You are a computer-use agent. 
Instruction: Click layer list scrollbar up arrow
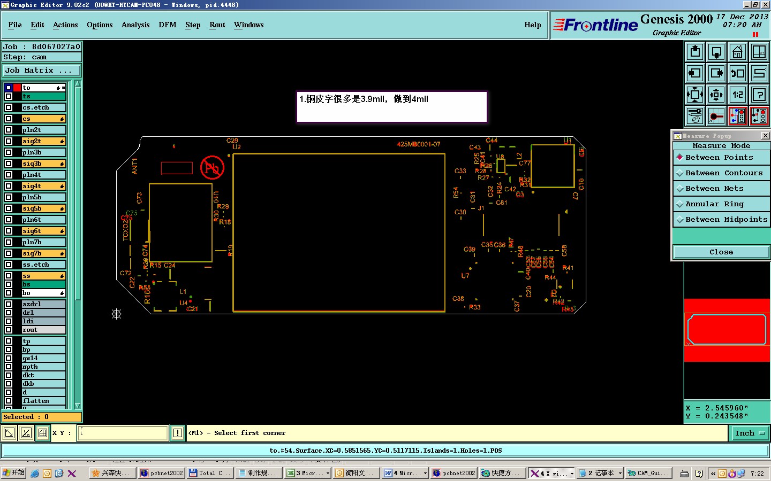pos(78,84)
